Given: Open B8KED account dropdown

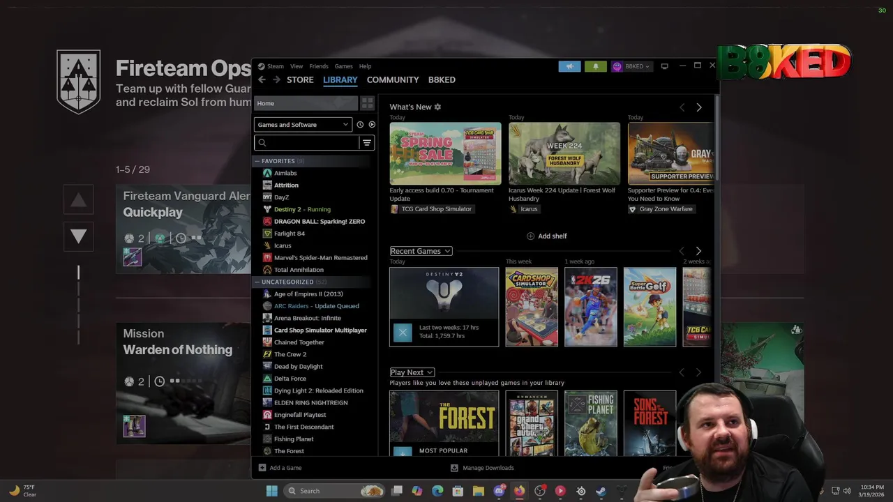Looking at the screenshot, I should point(631,66).
